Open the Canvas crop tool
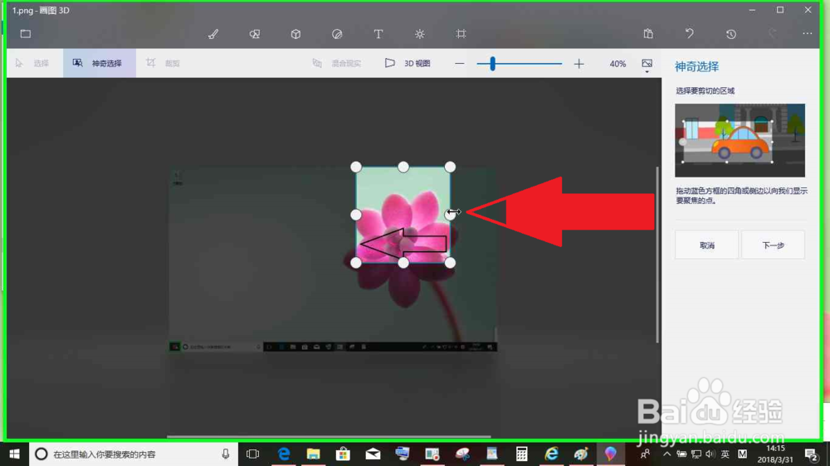Image resolution: width=830 pixels, height=466 pixels. point(461,34)
